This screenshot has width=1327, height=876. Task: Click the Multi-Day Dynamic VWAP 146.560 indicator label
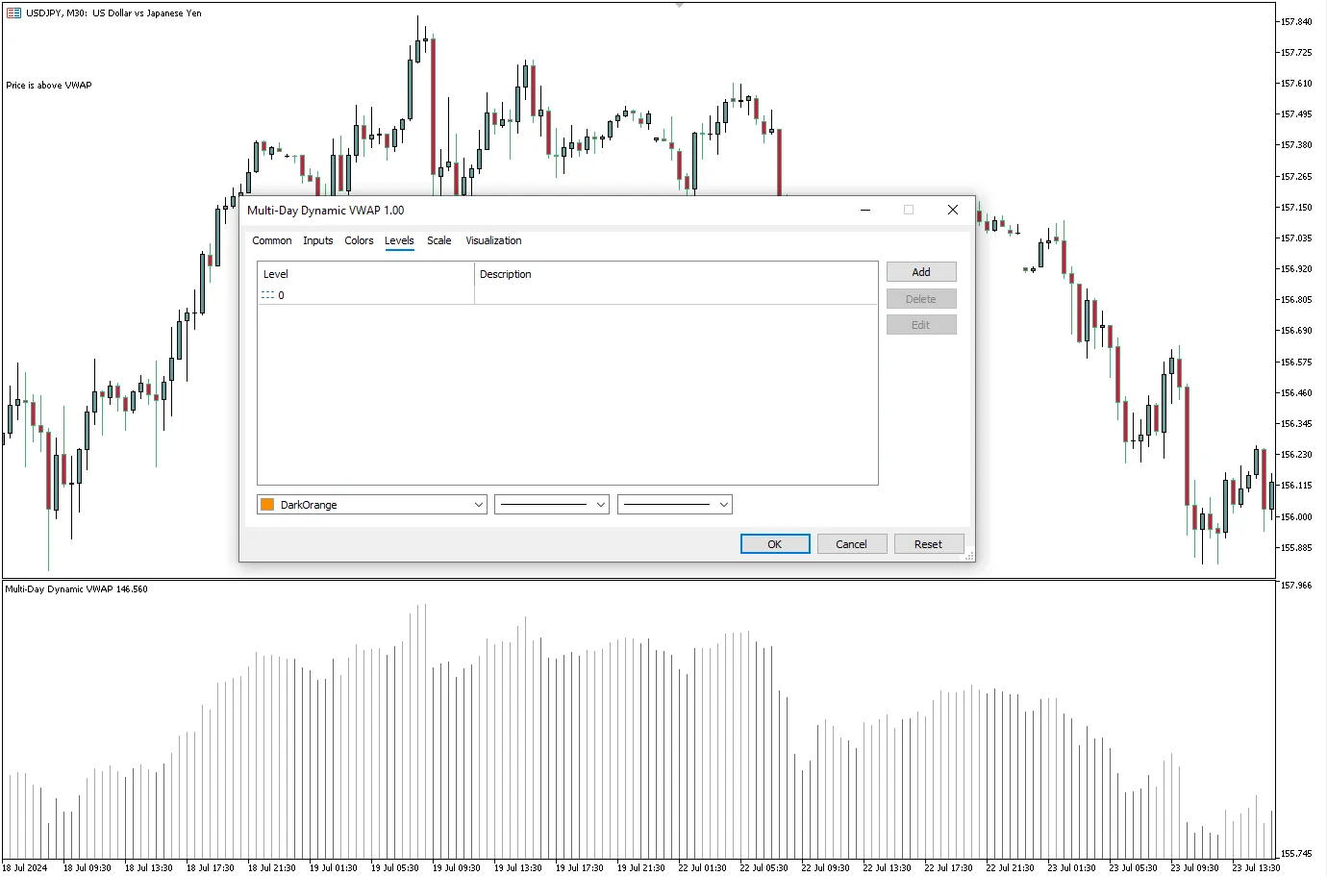(x=77, y=589)
